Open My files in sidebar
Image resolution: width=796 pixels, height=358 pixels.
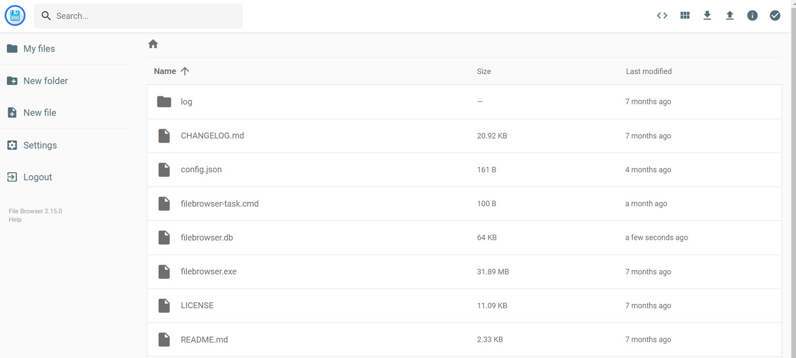(x=39, y=49)
